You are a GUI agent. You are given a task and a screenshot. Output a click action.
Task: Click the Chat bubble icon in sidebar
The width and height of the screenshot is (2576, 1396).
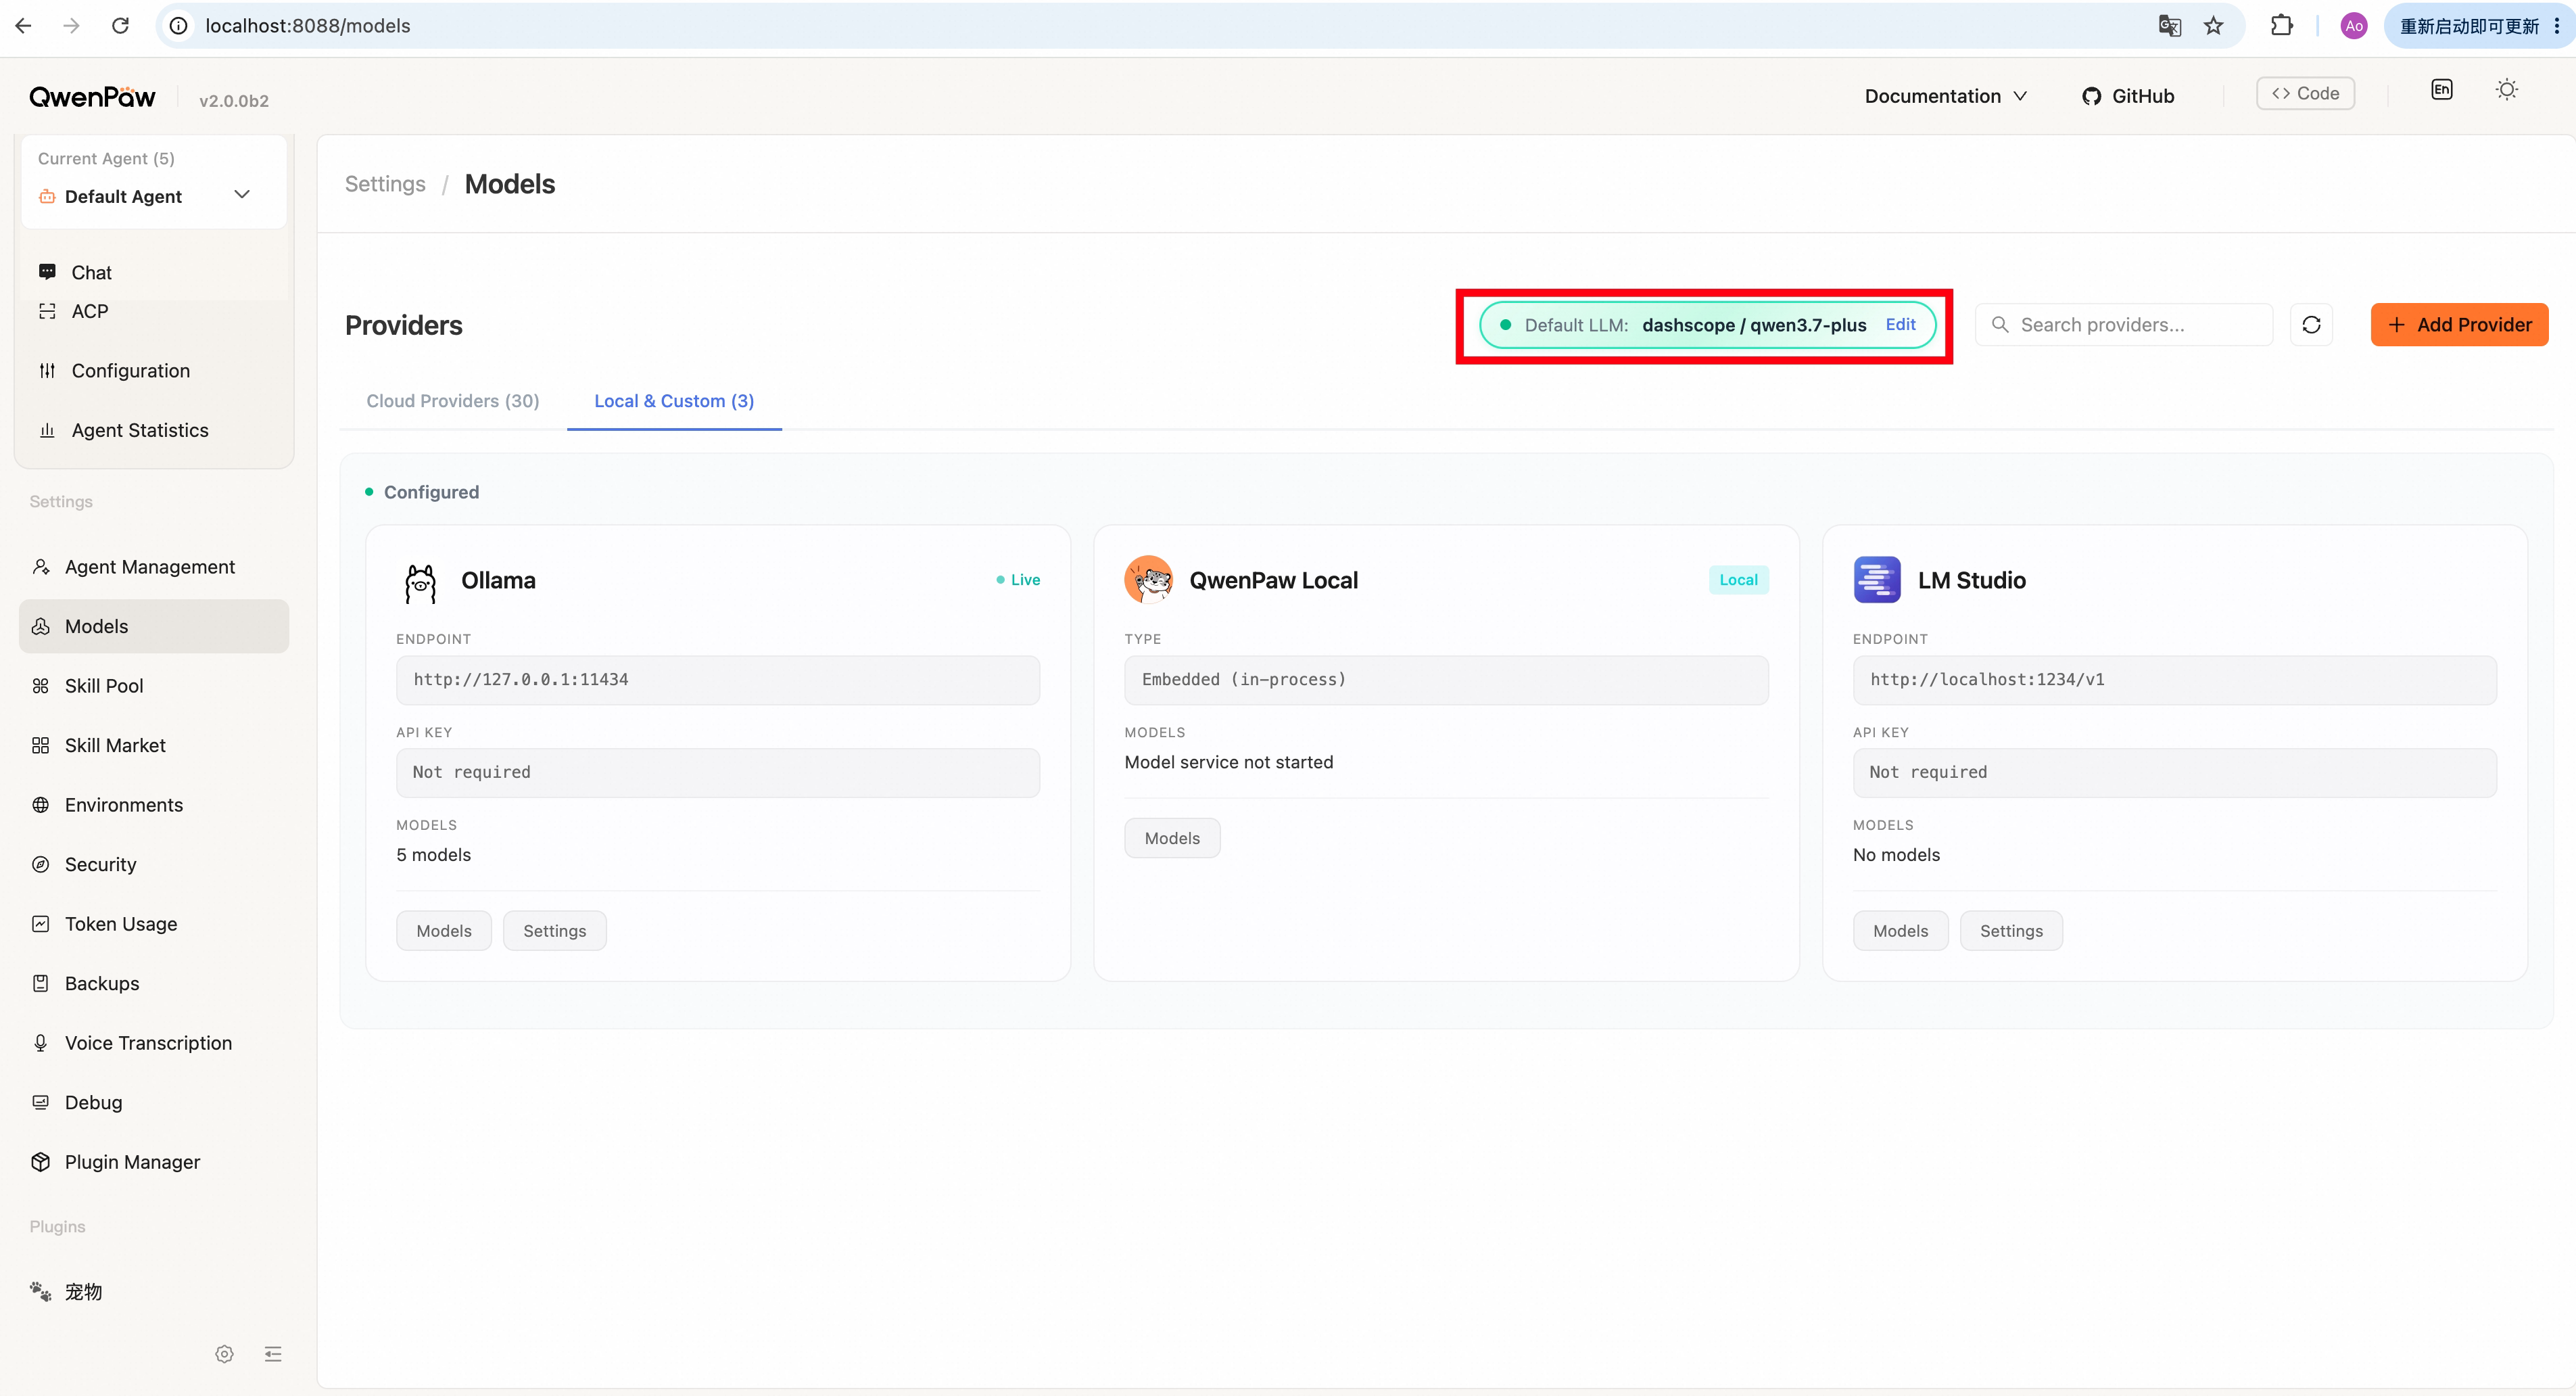(47, 272)
